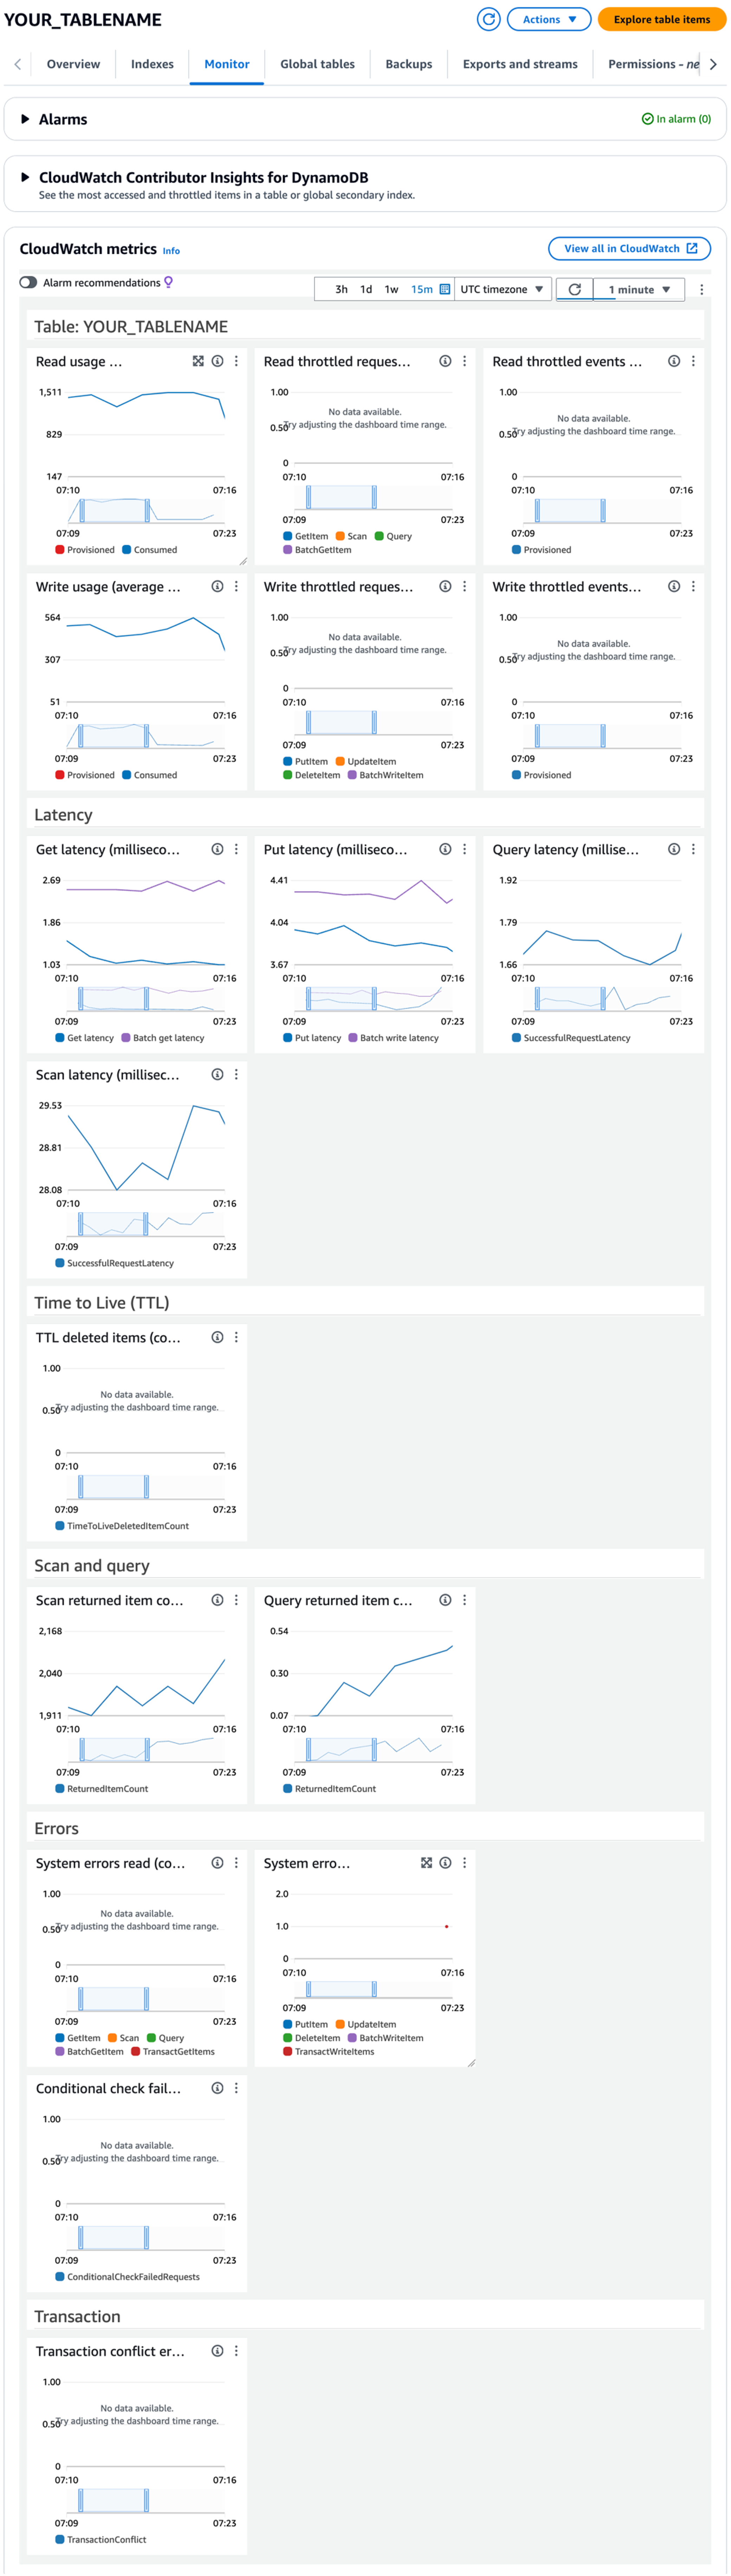
Task: Open the info icon on Scan latency chart
Action: [216, 1074]
